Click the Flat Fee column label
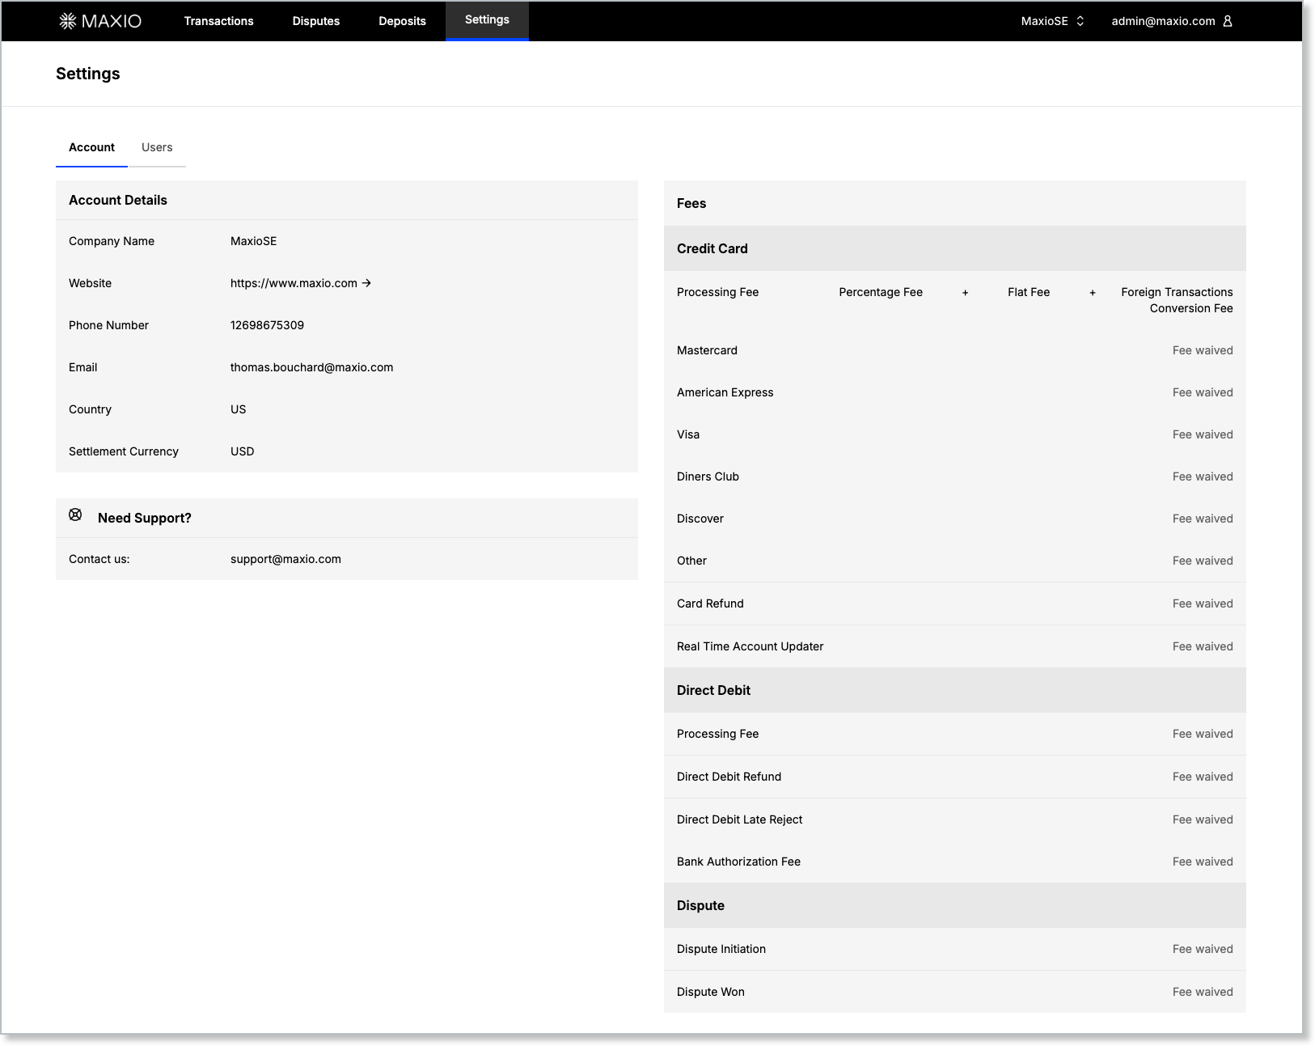 tap(1029, 292)
